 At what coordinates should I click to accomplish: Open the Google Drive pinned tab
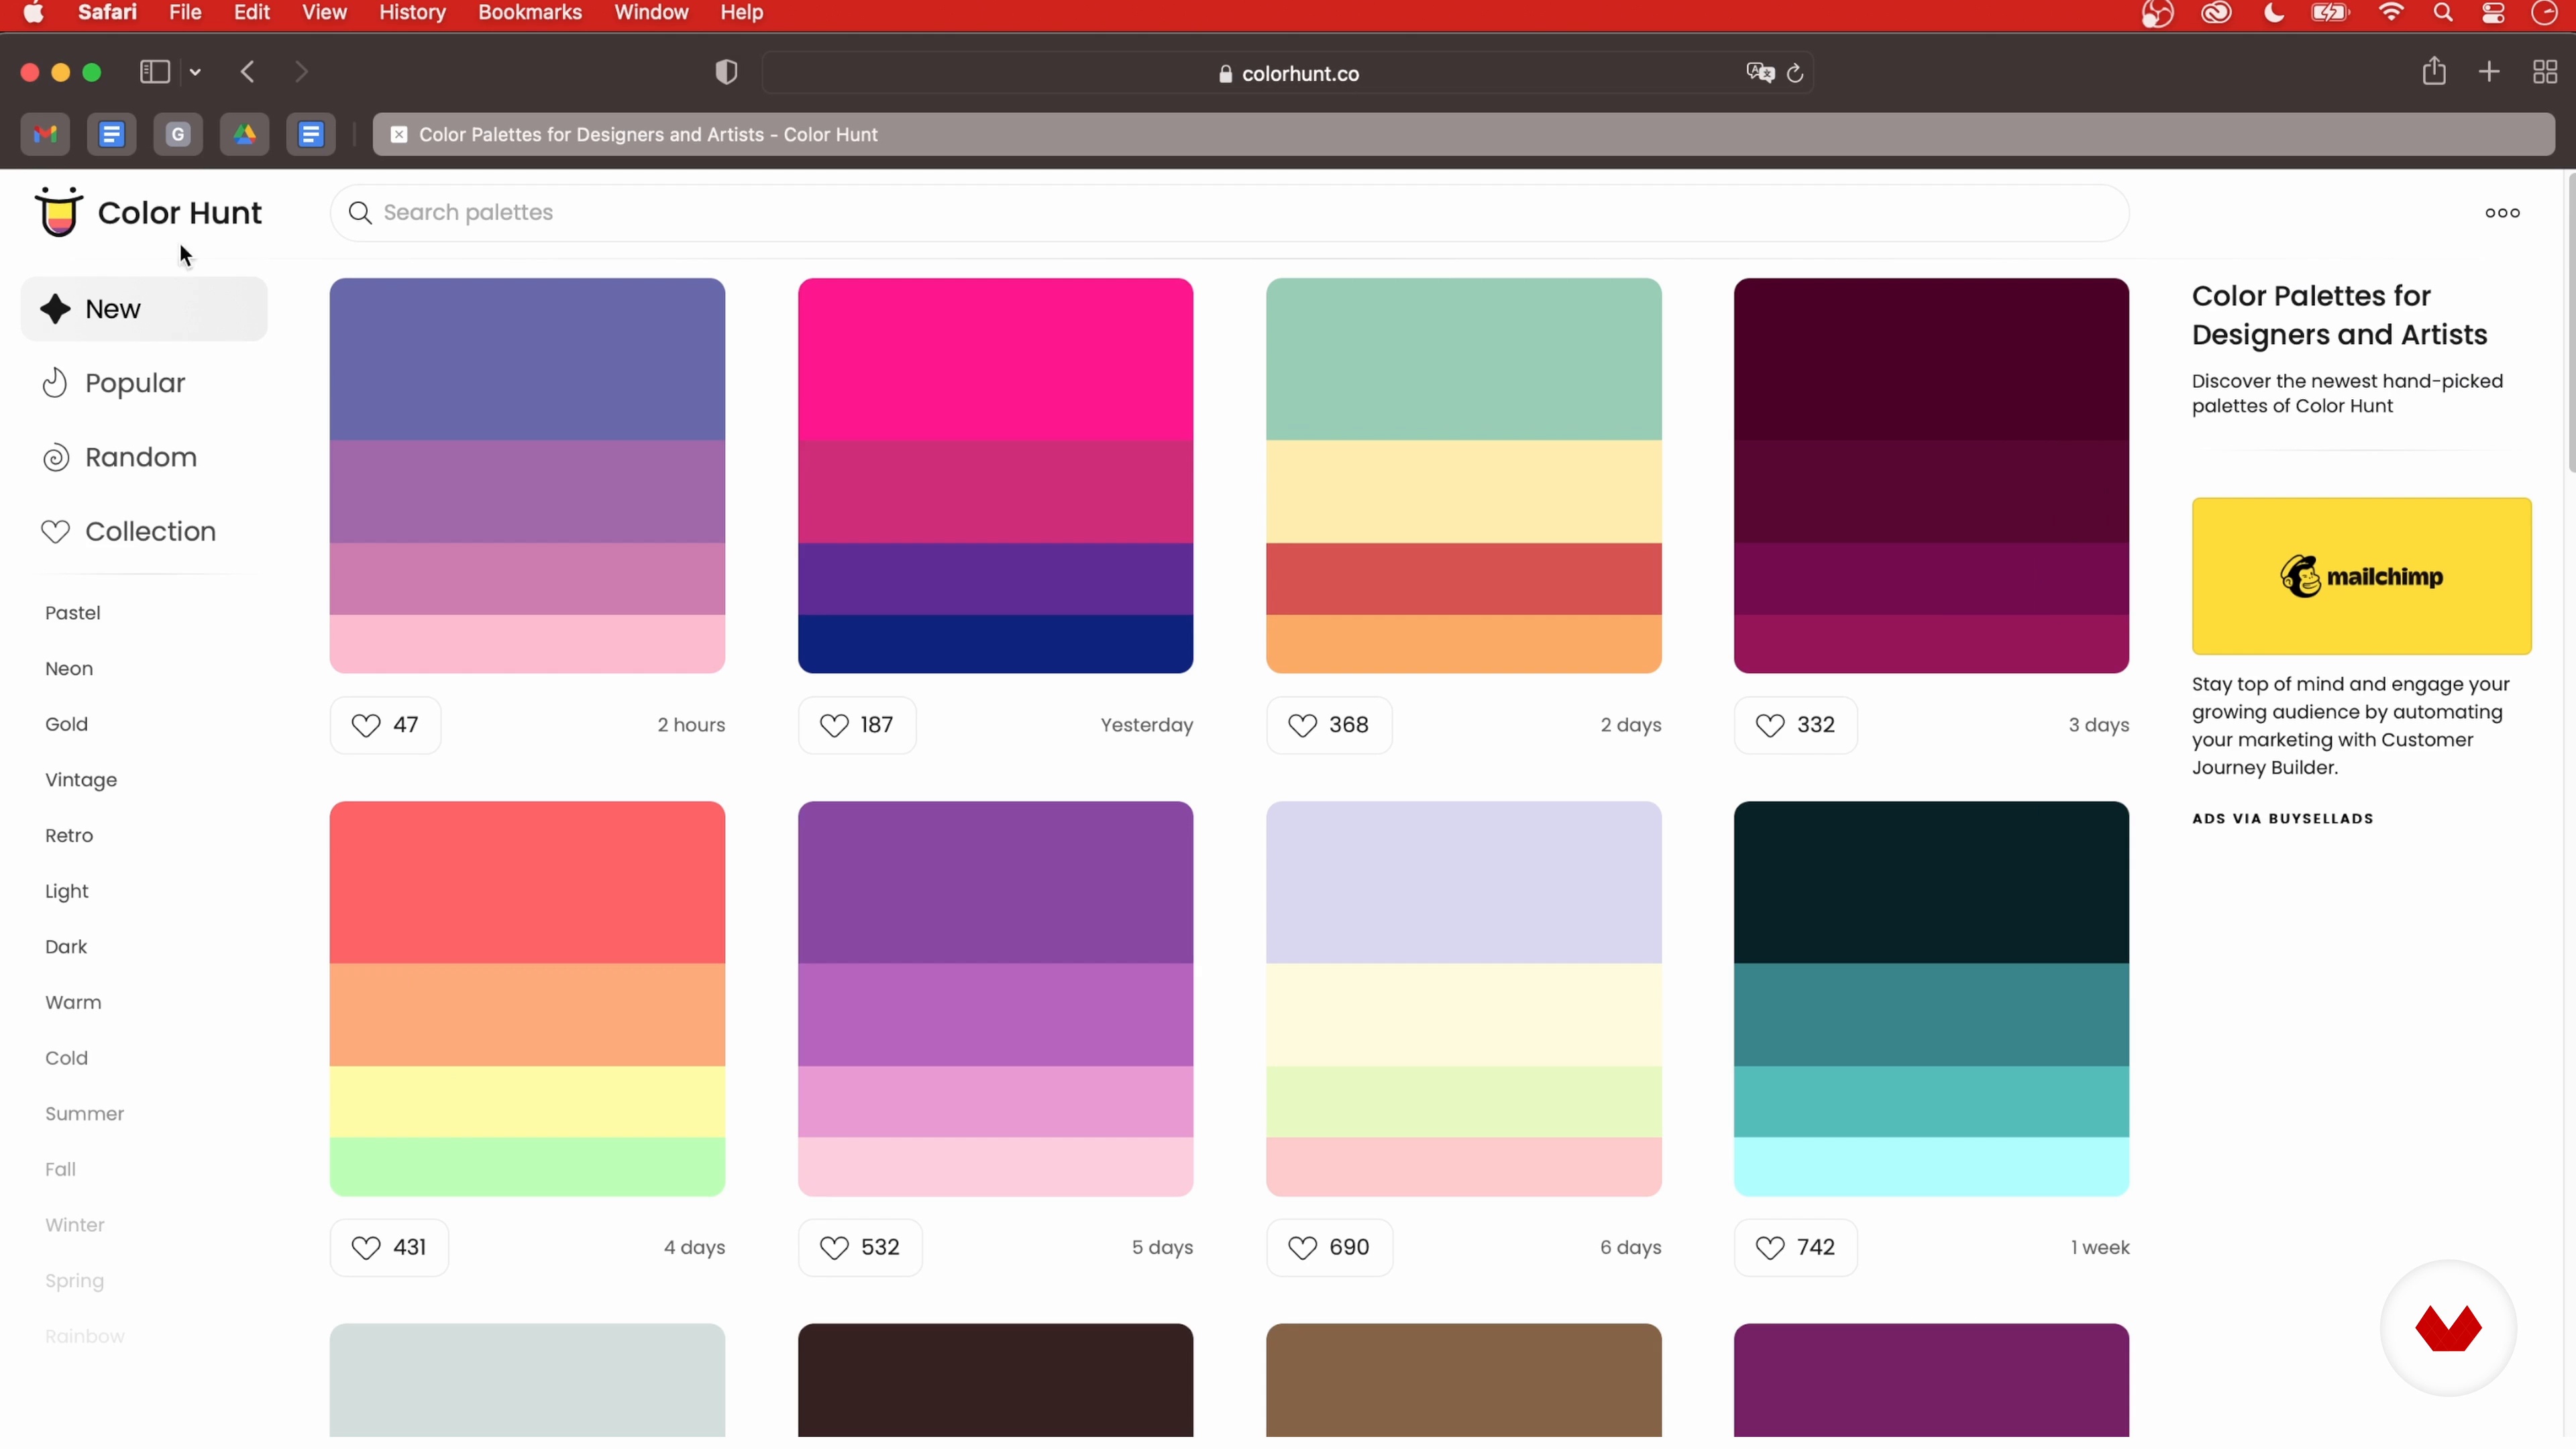244,134
